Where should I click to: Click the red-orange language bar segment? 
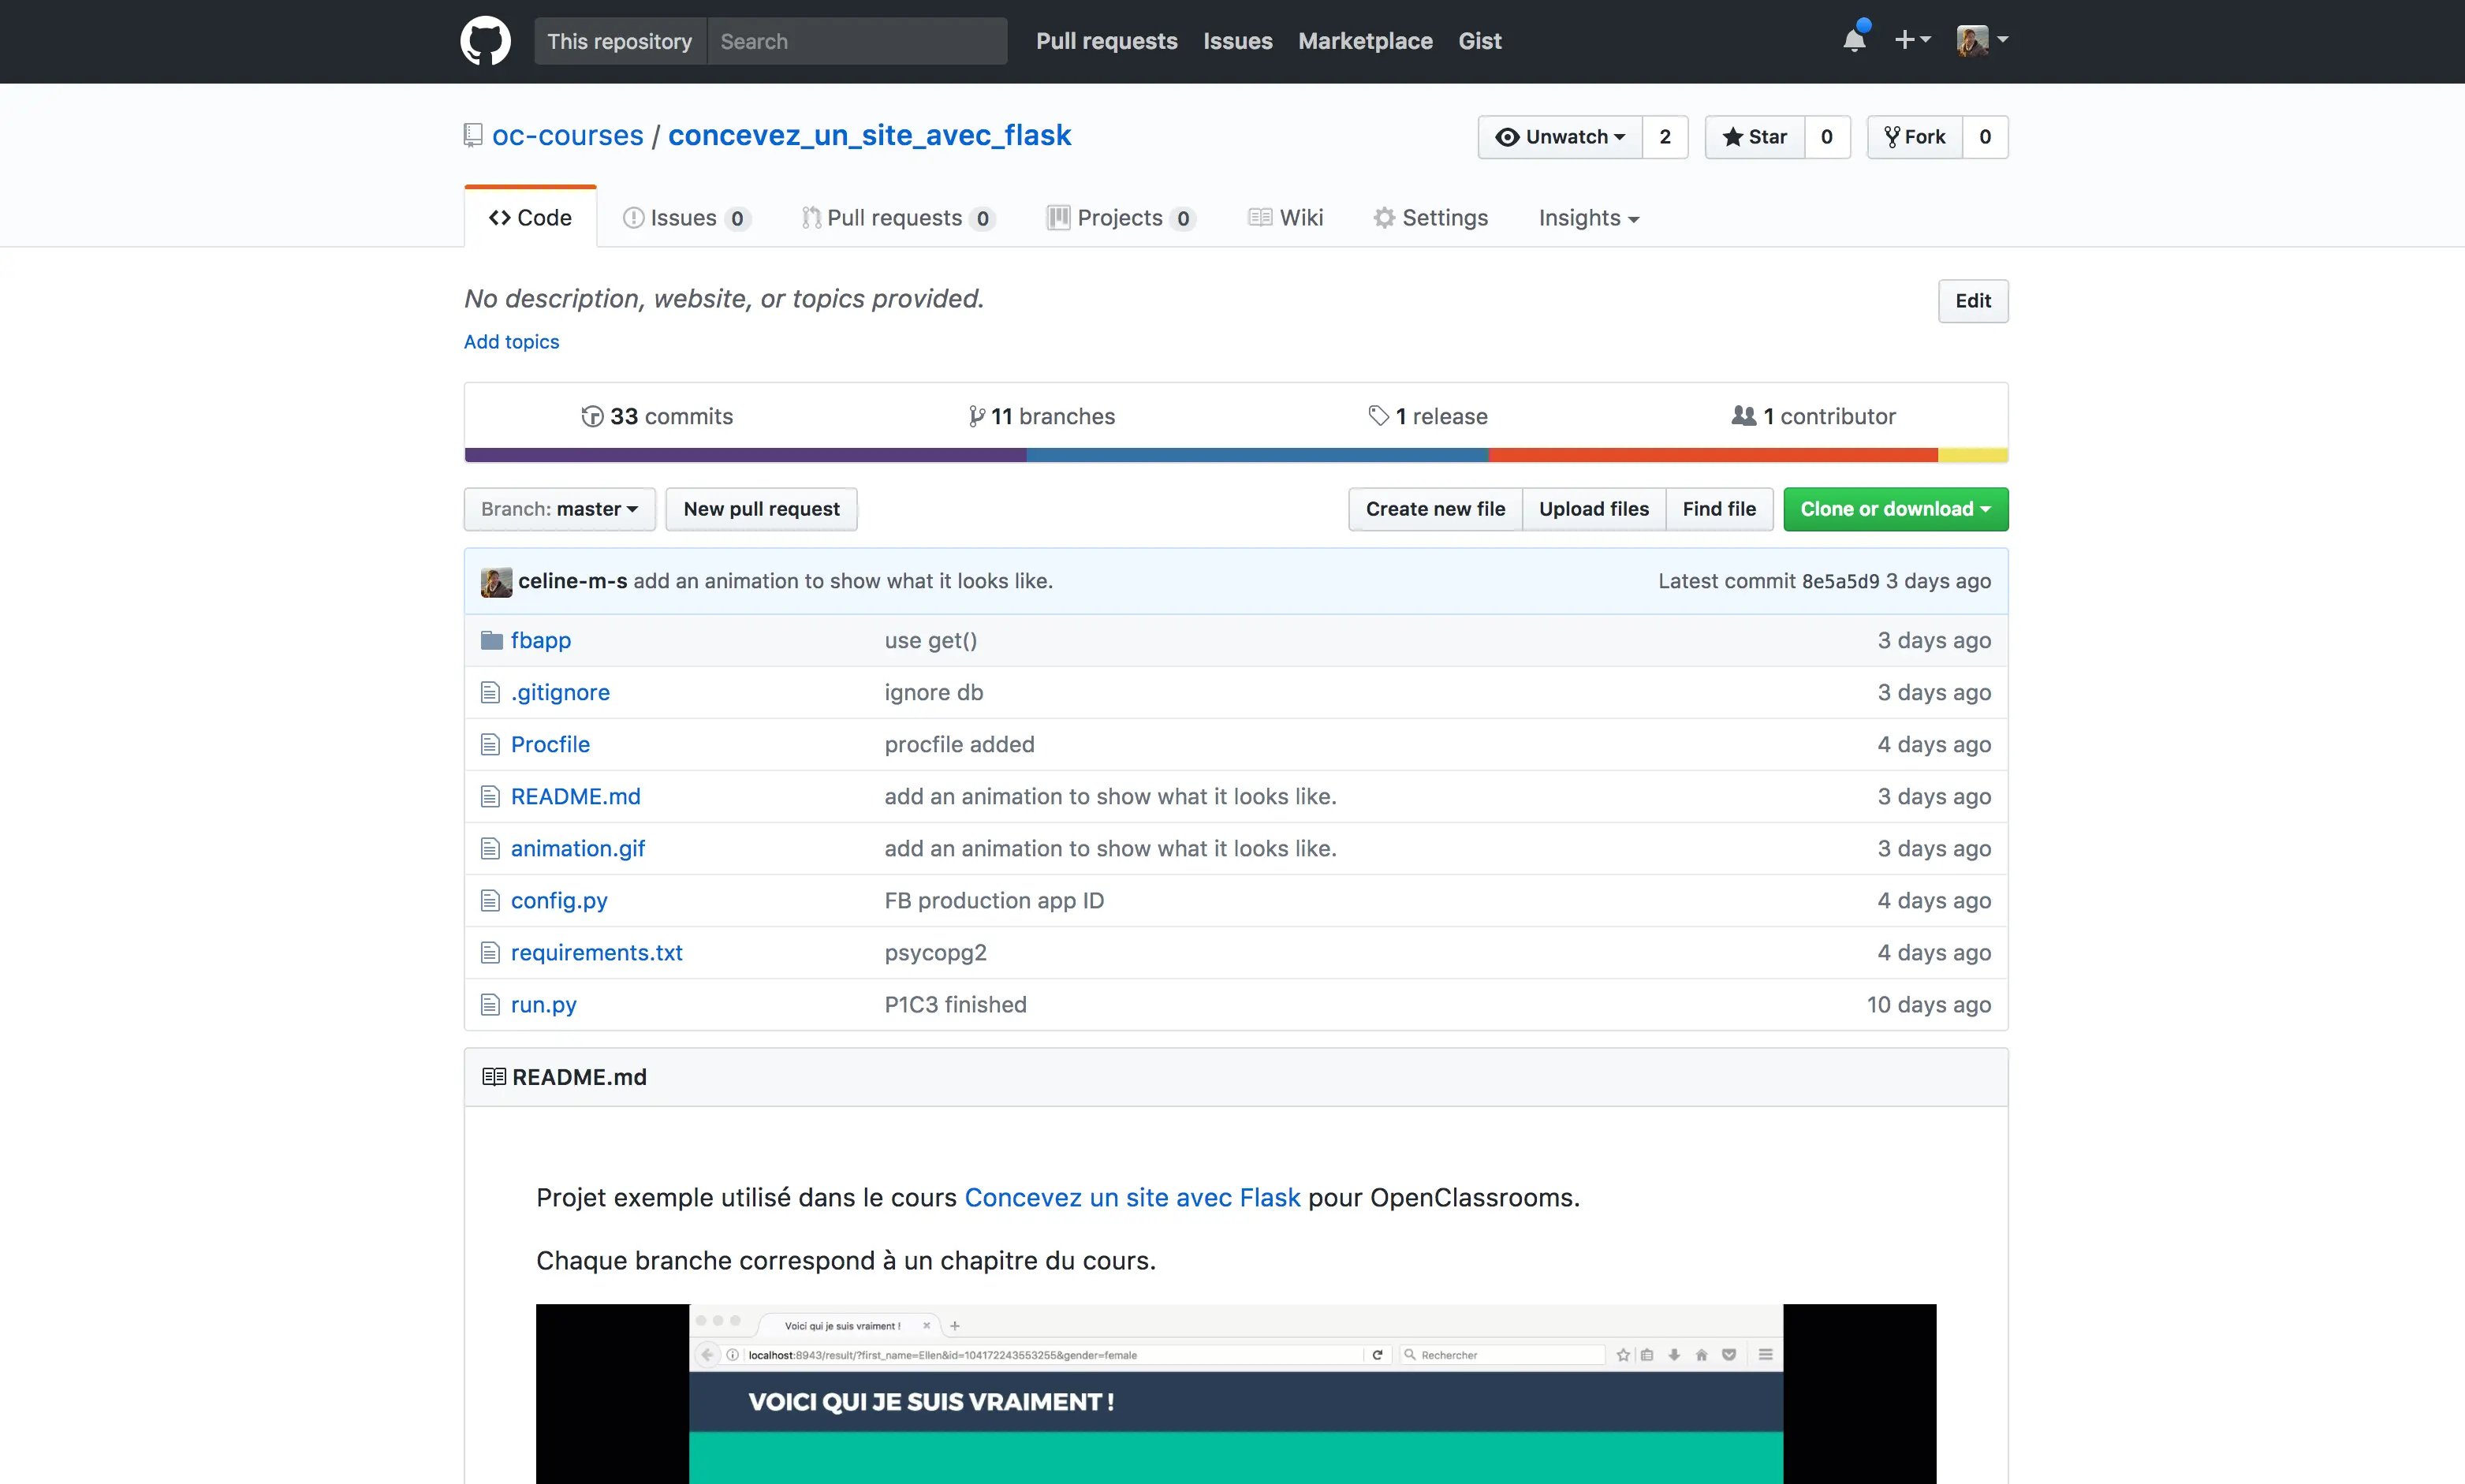point(1713,455)
